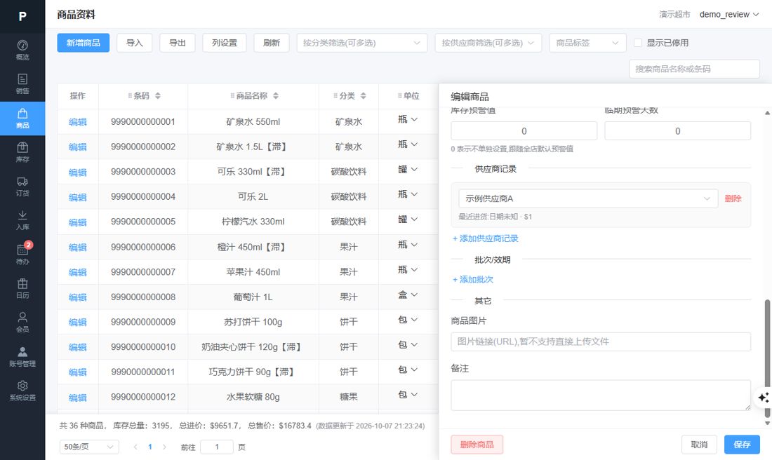Open the 库存 inventory sidebar icon

point(22,152)
